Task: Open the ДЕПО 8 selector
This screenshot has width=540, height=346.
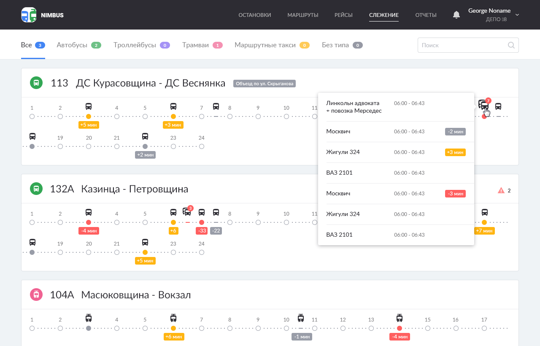Action: tap(497, 19)
